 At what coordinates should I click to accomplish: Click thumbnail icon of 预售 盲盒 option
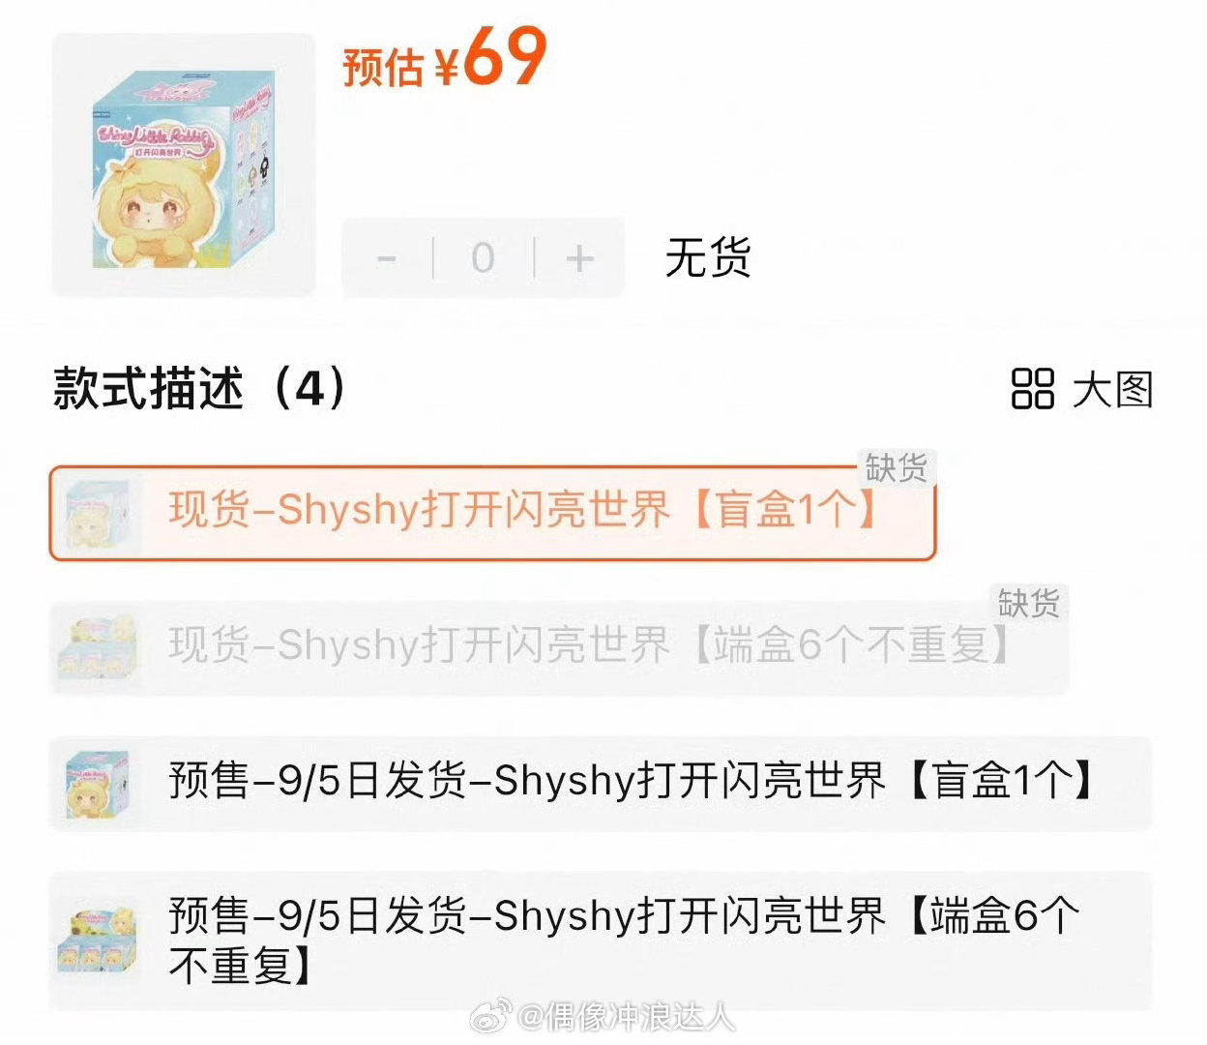click(97, 783)
